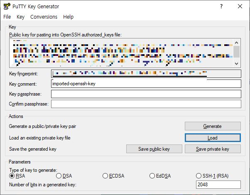Close the PuTTY Key Generator window

[x=240, y=6]
